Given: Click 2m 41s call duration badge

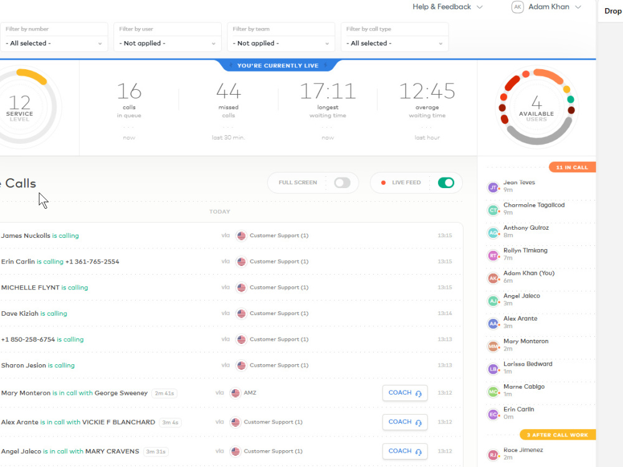Looking at the screenshot, I should point(164,393).
